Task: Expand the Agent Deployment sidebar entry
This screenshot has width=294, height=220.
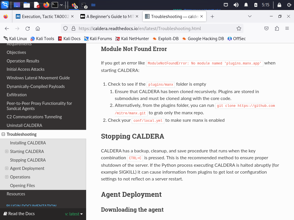Action: 6,168
